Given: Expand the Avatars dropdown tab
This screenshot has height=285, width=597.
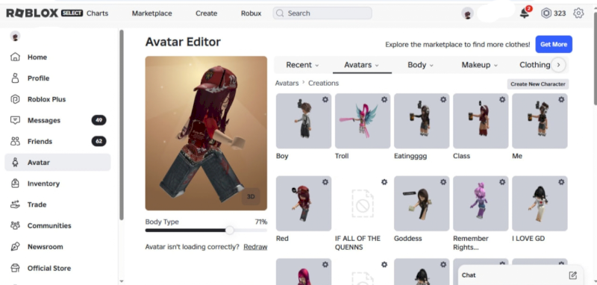Looking at the screenshot, I should pyautogui.click(x=362, y=65).
